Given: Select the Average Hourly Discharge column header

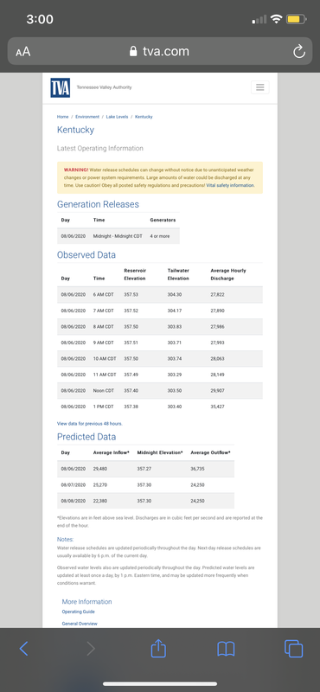Looking at the screenshot, I should pos(228,274).
